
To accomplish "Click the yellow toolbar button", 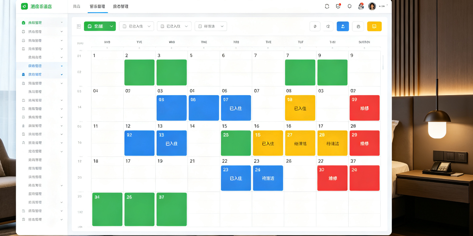I will 374,26.
